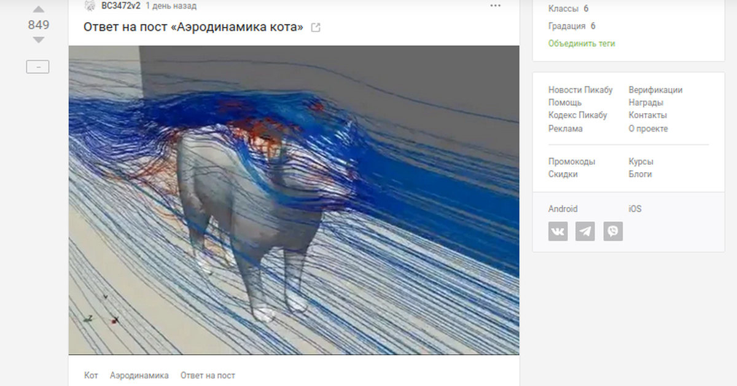This screenshot has width=737, height=386.
Task: Open Кодекс Пикабу link
Action: pos(577,115)
